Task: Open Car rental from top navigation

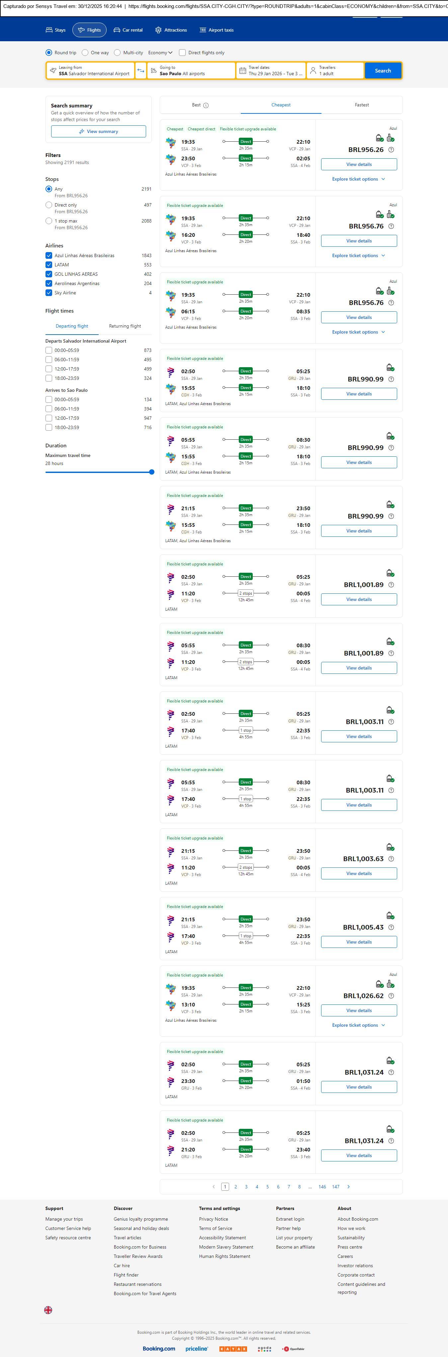Action: pyautogui.click(x=128, y=30)
